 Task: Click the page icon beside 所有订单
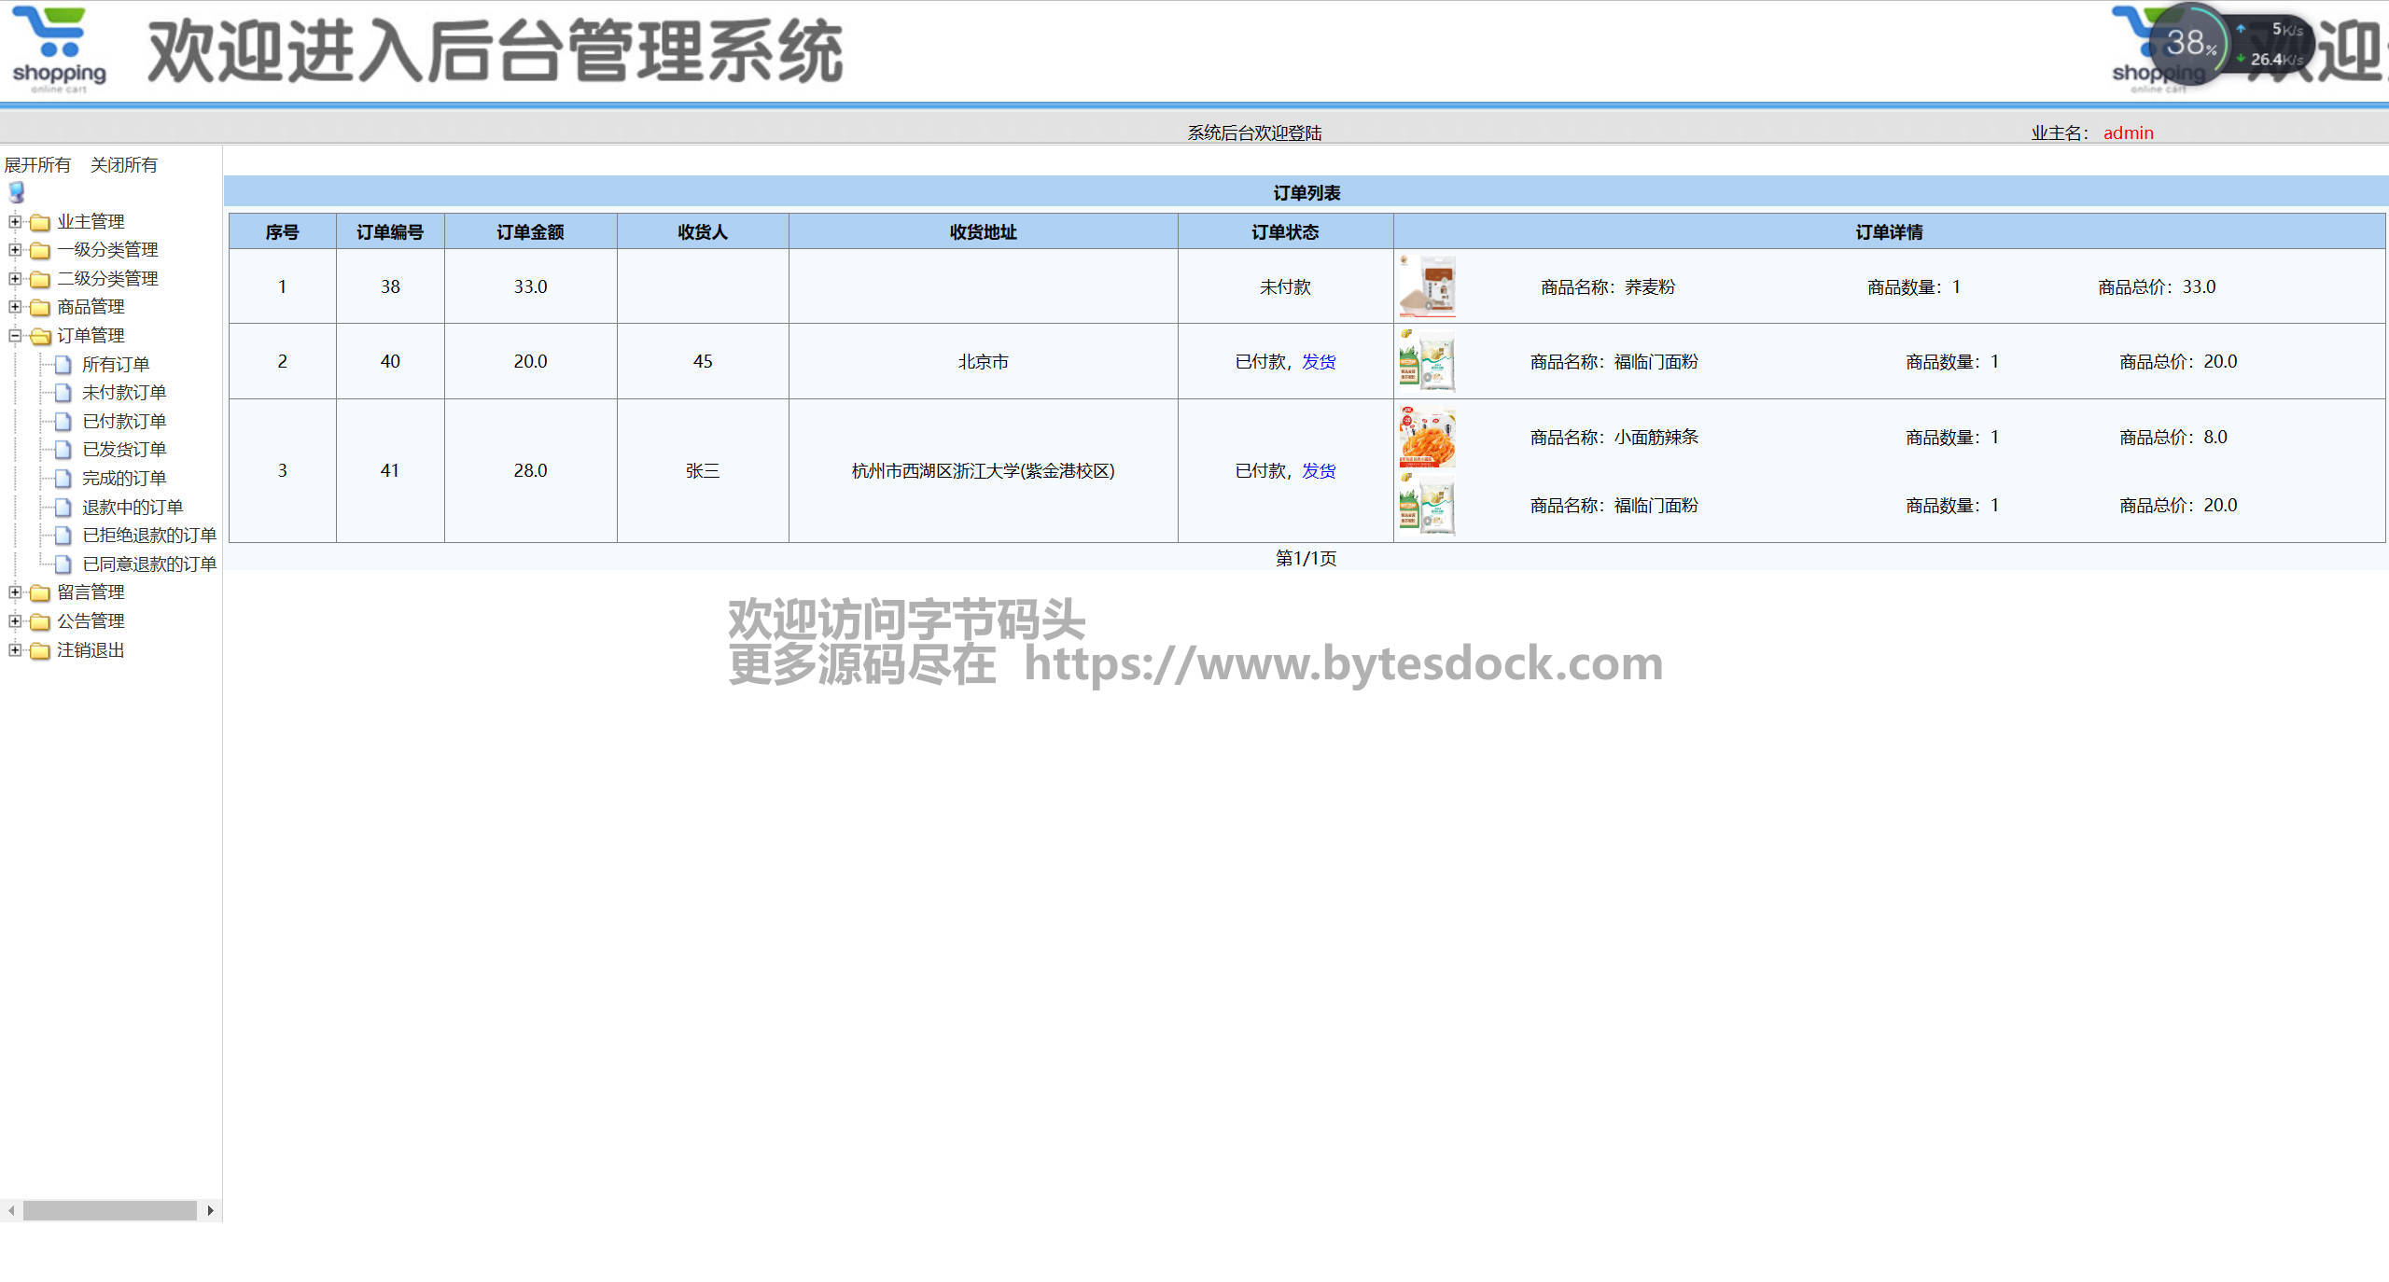click(x=63, y=365)
